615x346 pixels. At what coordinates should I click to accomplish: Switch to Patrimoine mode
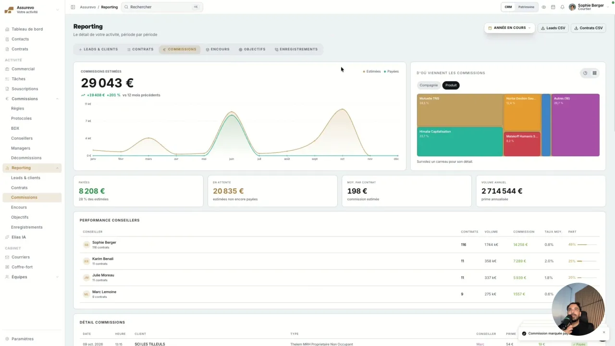[x=526, y=7]
